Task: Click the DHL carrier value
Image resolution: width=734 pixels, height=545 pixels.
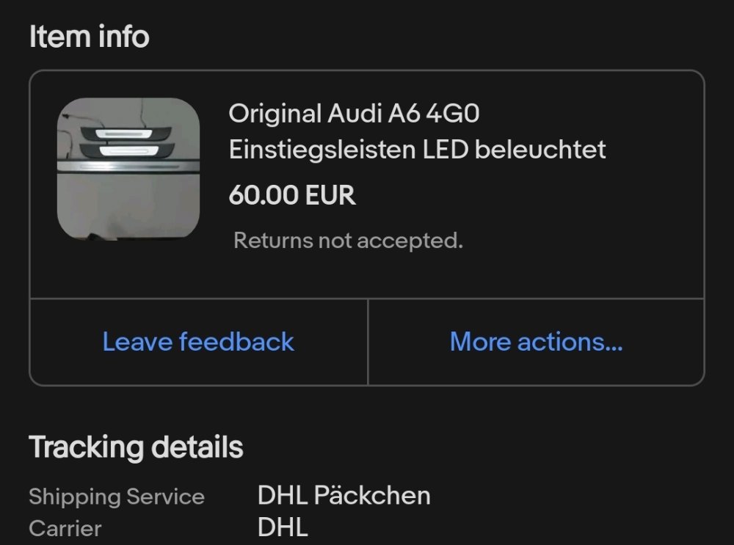Action: point(283,527)
